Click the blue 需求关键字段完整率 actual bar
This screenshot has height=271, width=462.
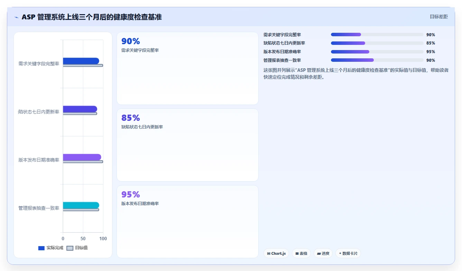coord(81,61)
